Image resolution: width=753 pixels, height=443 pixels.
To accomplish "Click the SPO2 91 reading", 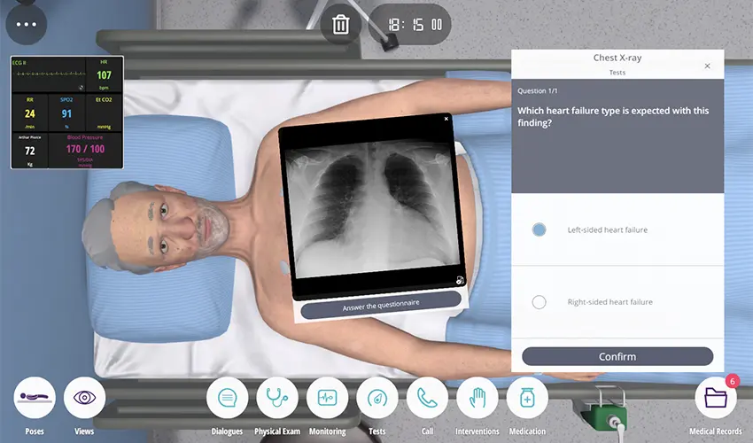I will 66,113.
